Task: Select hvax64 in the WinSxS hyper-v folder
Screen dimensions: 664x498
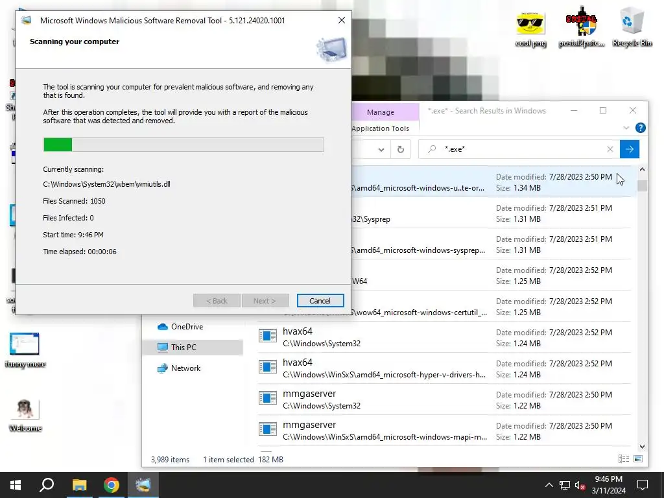Action: (x=444, y=368)
